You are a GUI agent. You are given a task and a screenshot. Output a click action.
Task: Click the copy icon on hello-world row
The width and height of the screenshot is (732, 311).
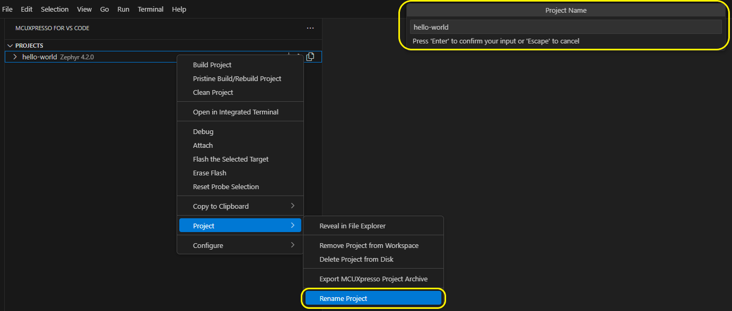point(310,57)
